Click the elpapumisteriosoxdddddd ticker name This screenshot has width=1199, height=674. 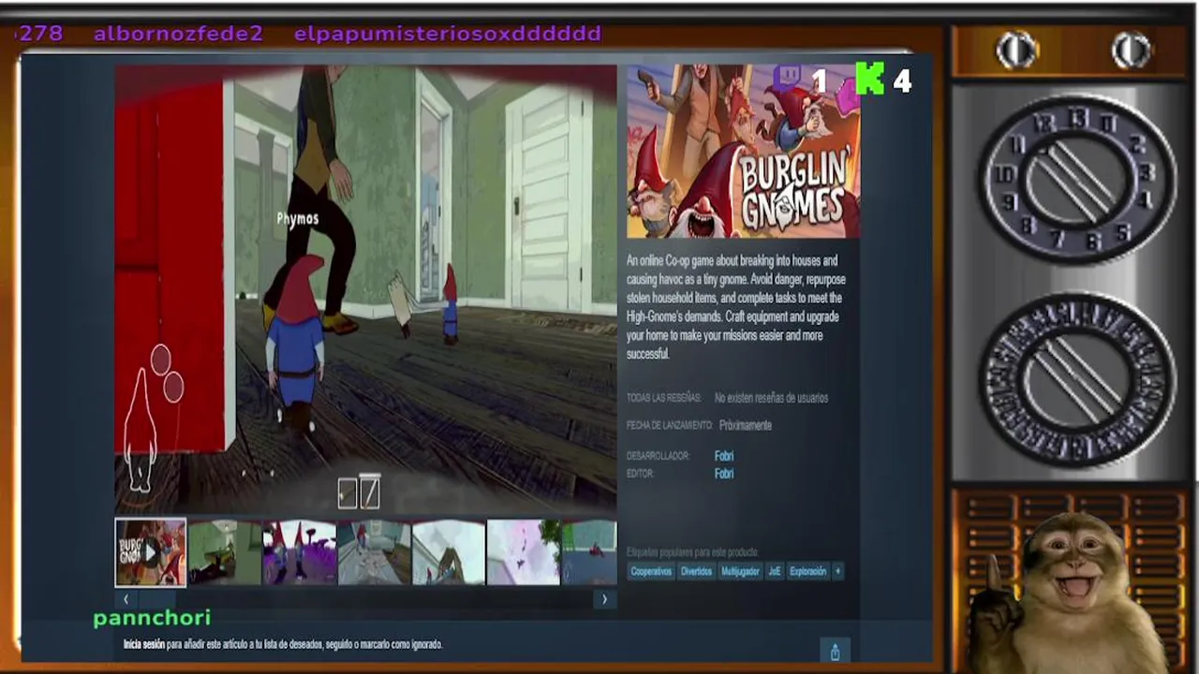click(x=448, y=34)
